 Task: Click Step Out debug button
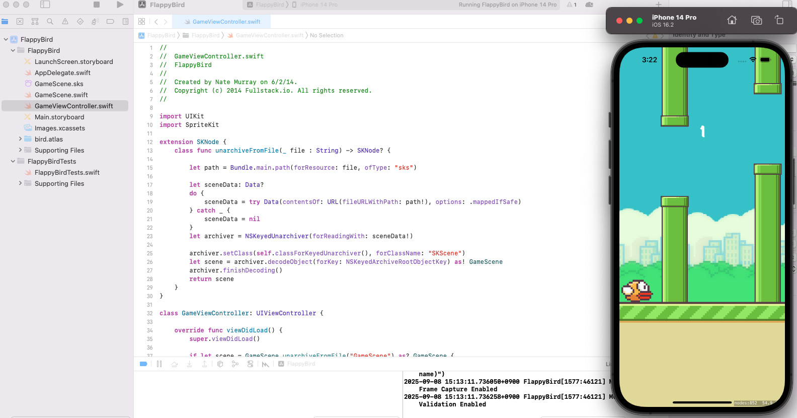click(x=205, y=364)
